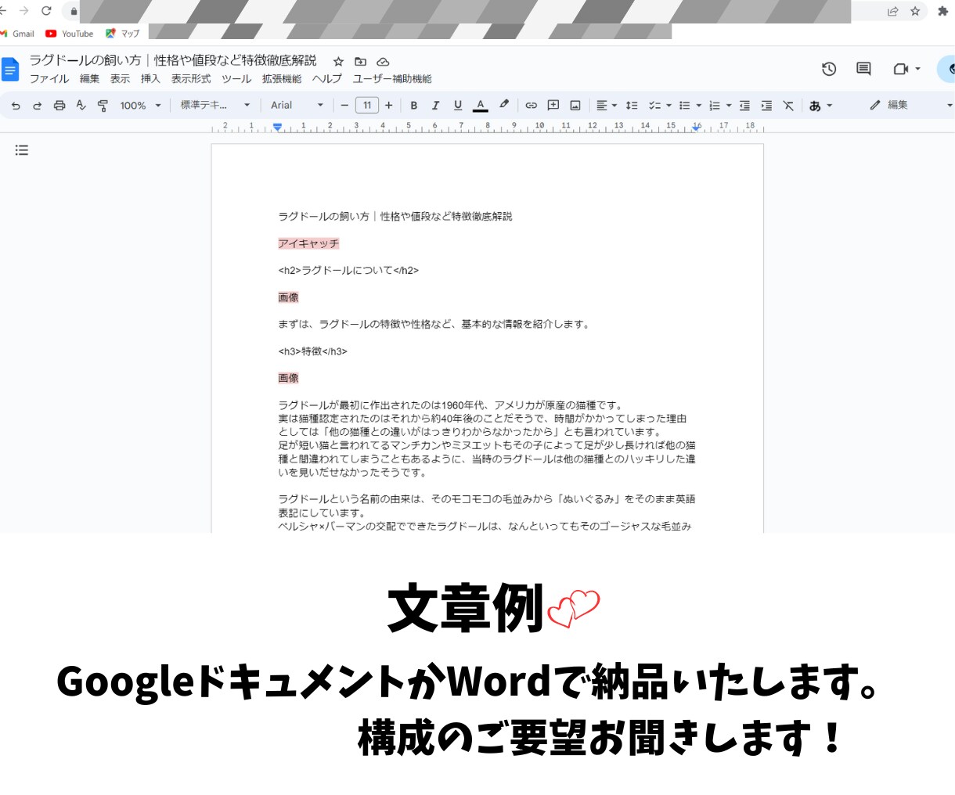The height and width of the screenshot is (795, 955).
Task: Add a comment with the toolbar icon
Action: (x=553, y=106)
